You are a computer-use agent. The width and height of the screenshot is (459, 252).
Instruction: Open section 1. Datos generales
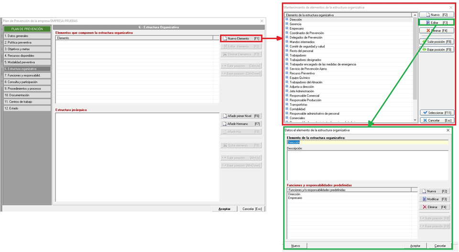pyautogui.click(x=27, y=36)
